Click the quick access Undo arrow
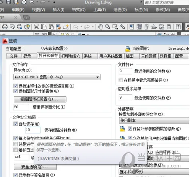This screenshot has height=177, width=190. pos(31,2)
